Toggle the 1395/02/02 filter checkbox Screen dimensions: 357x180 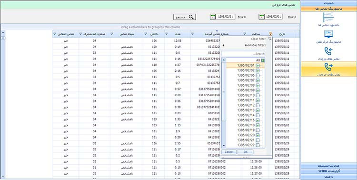tap(258, 70)
